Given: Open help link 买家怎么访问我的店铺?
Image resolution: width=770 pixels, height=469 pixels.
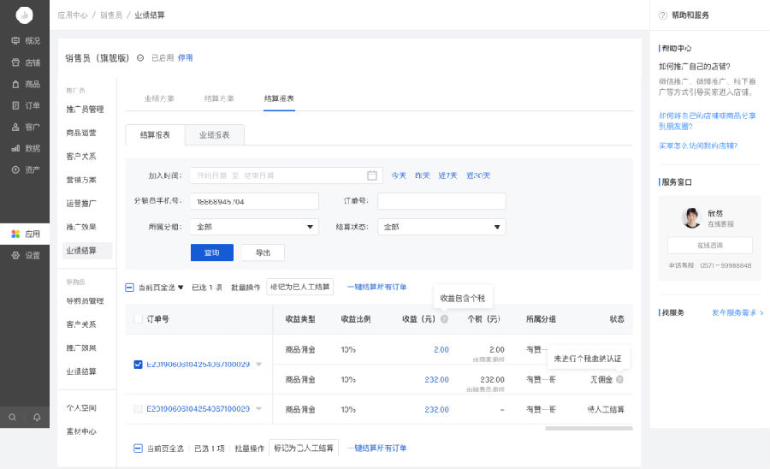Looking at the screenshot, I should 698,145.
